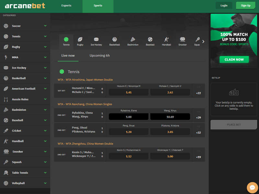Expand the American Football category chevron

[x=45, y=89]
